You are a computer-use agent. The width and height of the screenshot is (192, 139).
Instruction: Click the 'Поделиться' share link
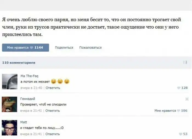click(x=64, y=48)
